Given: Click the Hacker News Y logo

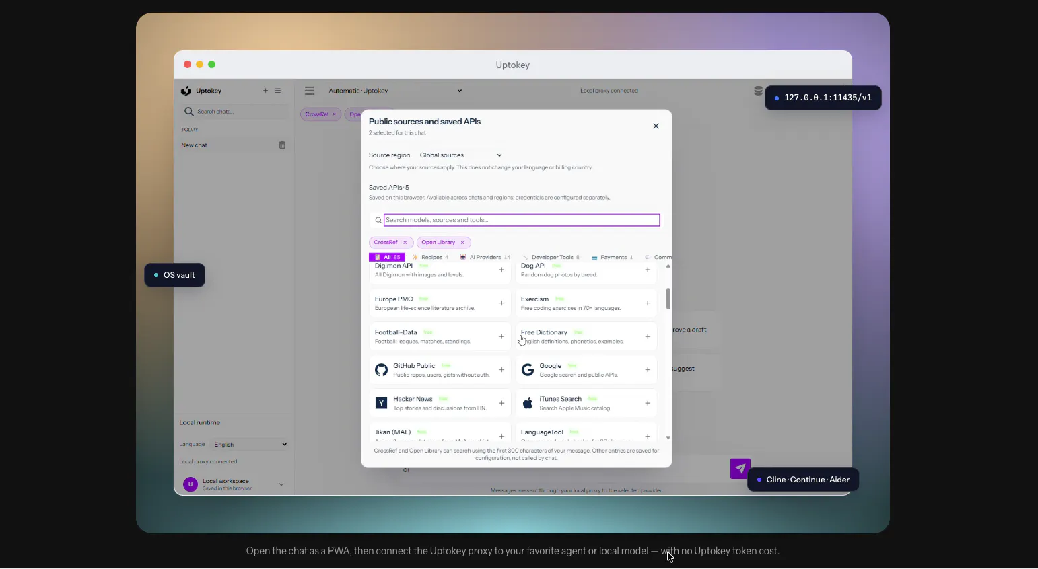Looking at the screenshot, I should [x=381, y=403].
